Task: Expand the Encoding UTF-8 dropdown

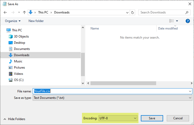Action: click(x=118, y=118)
